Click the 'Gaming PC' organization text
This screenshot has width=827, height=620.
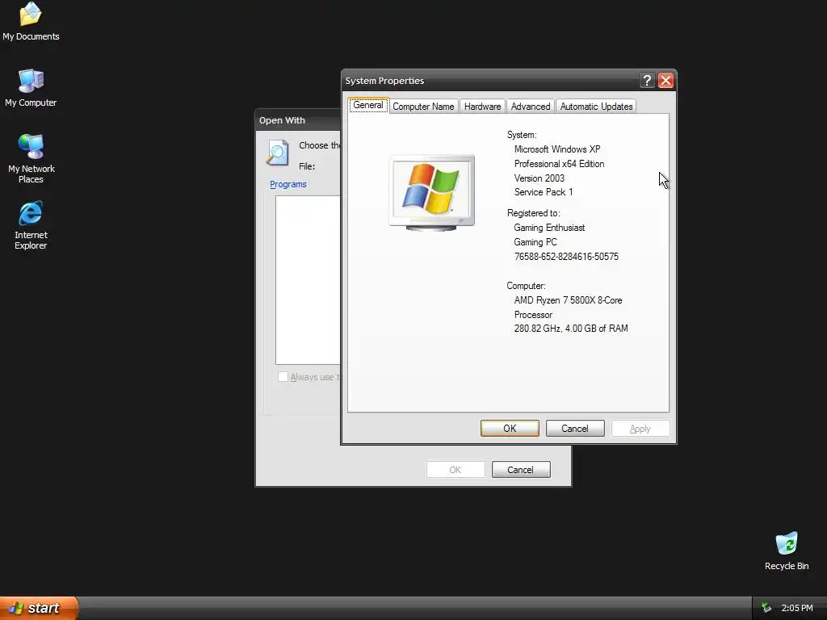click(535, 242)
